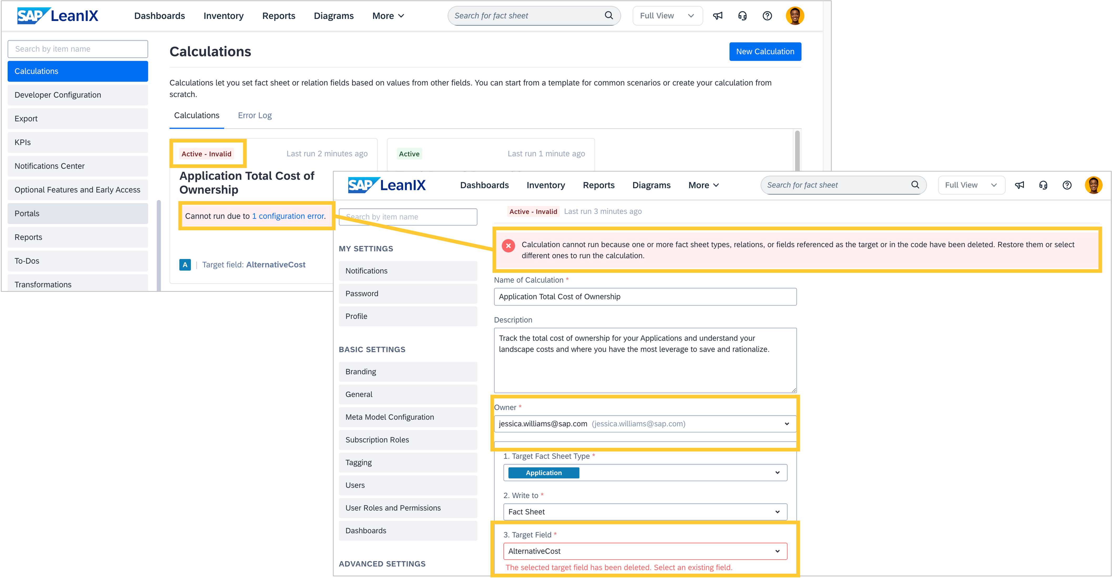The height and width of the screenshot is (578, 1112).
Task: Click the megaphone icon in lower window header
Action: point(1019,185)
